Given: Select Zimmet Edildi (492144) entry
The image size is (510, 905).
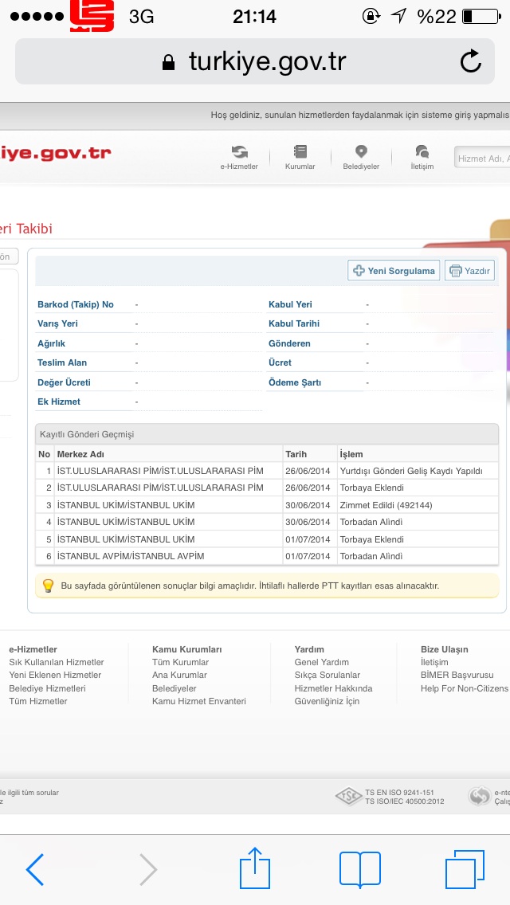Looking at the screenshot, I should pyautogui.click(x=386, y=505).
